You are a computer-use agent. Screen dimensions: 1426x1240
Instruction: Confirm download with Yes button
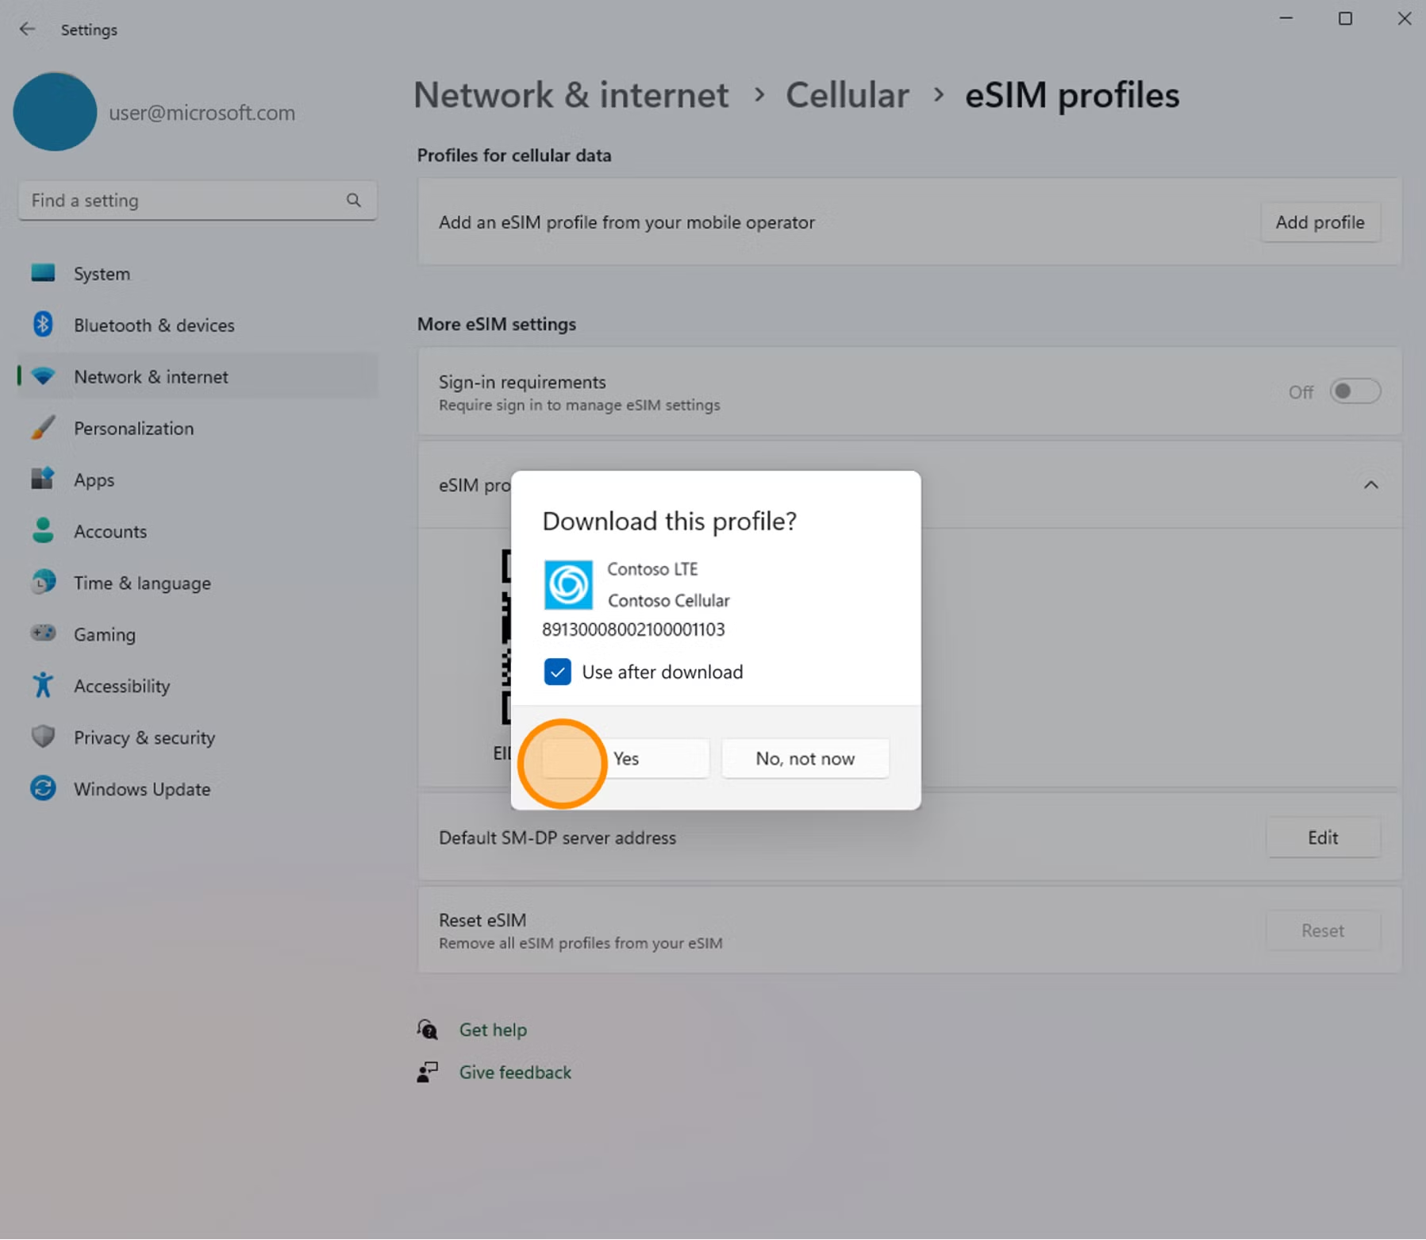pyautogui.click(x=626, y=759)
